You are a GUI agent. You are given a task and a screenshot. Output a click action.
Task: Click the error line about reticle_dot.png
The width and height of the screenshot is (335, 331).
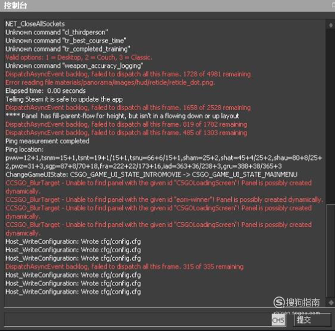110,82
